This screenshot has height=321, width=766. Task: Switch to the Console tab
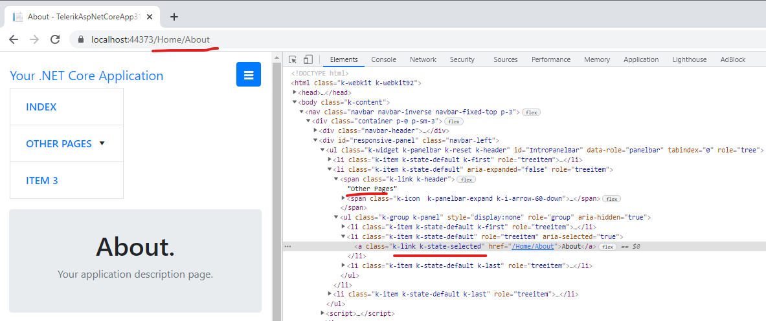pos(383,59)
